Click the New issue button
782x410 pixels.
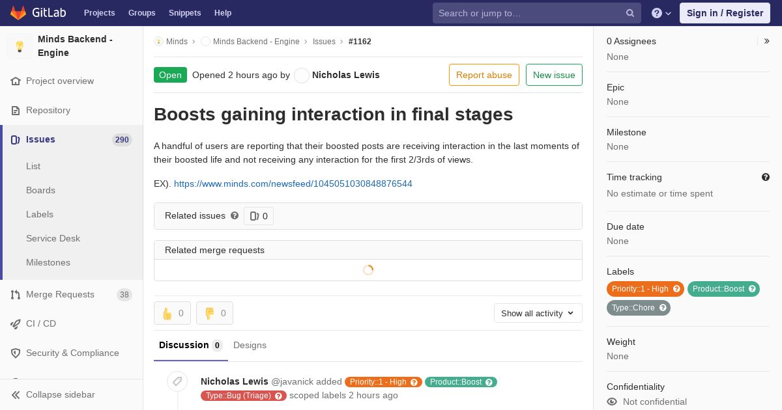[x=554, y=75]
